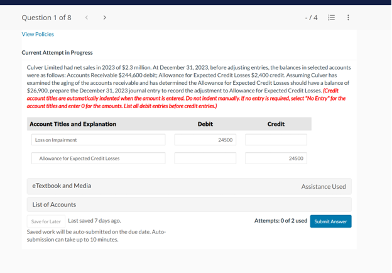Click the Question 1 of 8 heading
392x273 pixels.
pyautogui.click(x=46, y=18)
